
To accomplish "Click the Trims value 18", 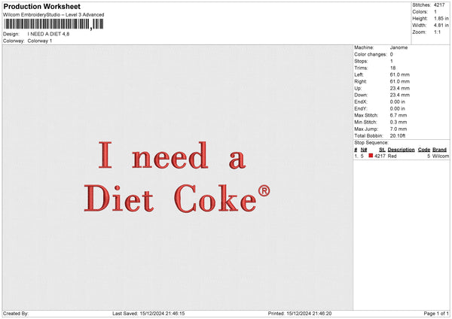I will (392, 68).
